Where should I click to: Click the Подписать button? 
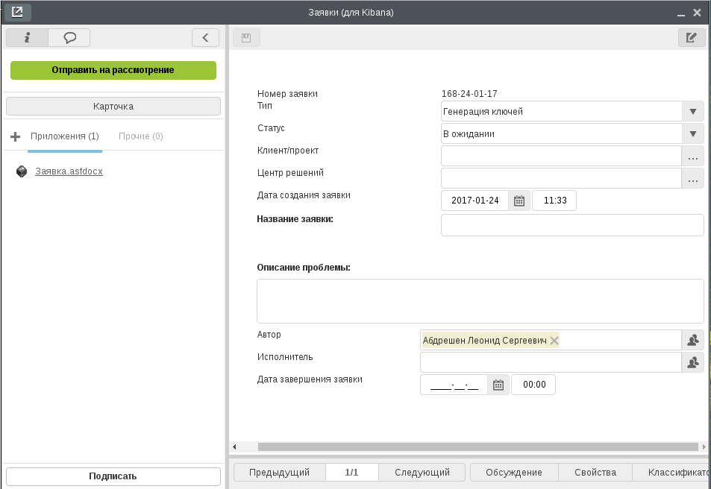113,476
